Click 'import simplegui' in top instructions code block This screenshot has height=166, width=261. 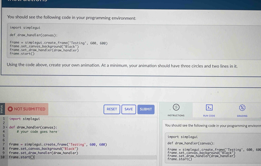click(25, 28)
